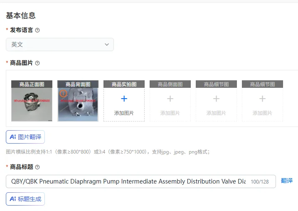Focus the 商品标题 text input field
This screenshot has width=298, height=211.
141,181
